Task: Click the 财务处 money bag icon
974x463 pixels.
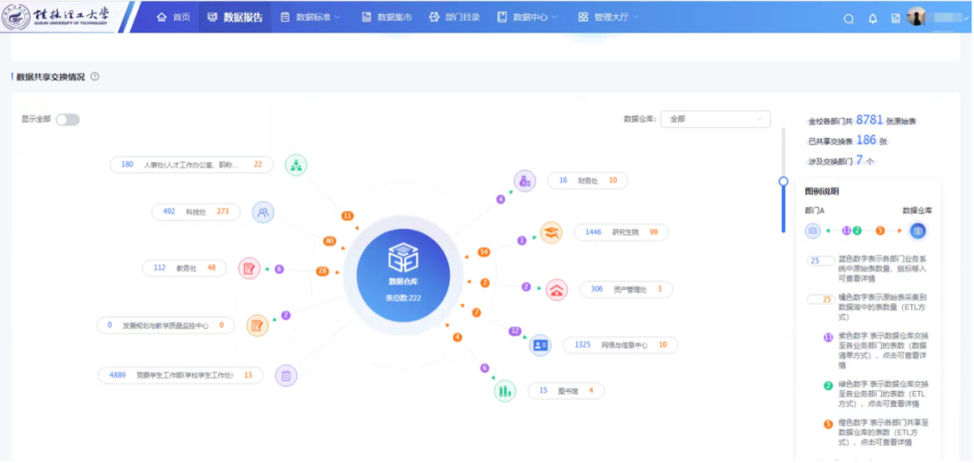Action: tap(525, 180)
